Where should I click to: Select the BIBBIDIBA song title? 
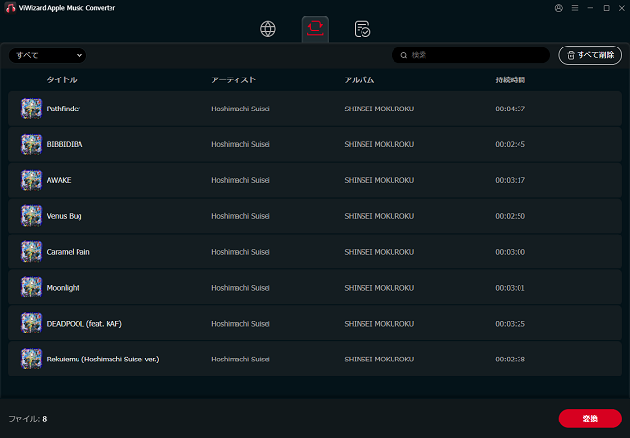(x=65, y=144)
